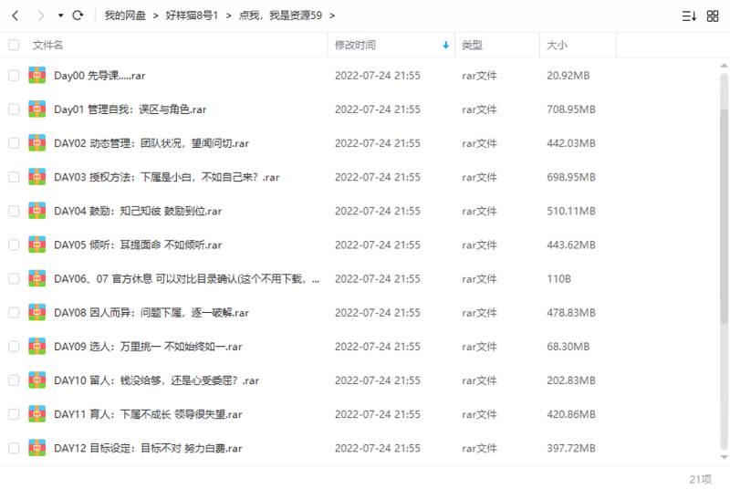Switch to grid view layout
The height and width of the screenshot is (489, 730).
pyautogui.click(x=713, y=16)
